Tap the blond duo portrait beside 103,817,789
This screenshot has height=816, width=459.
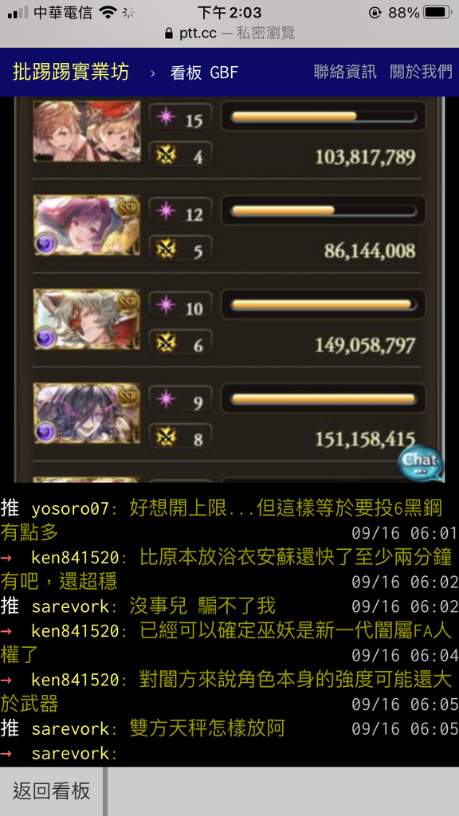tap(87, 131)
